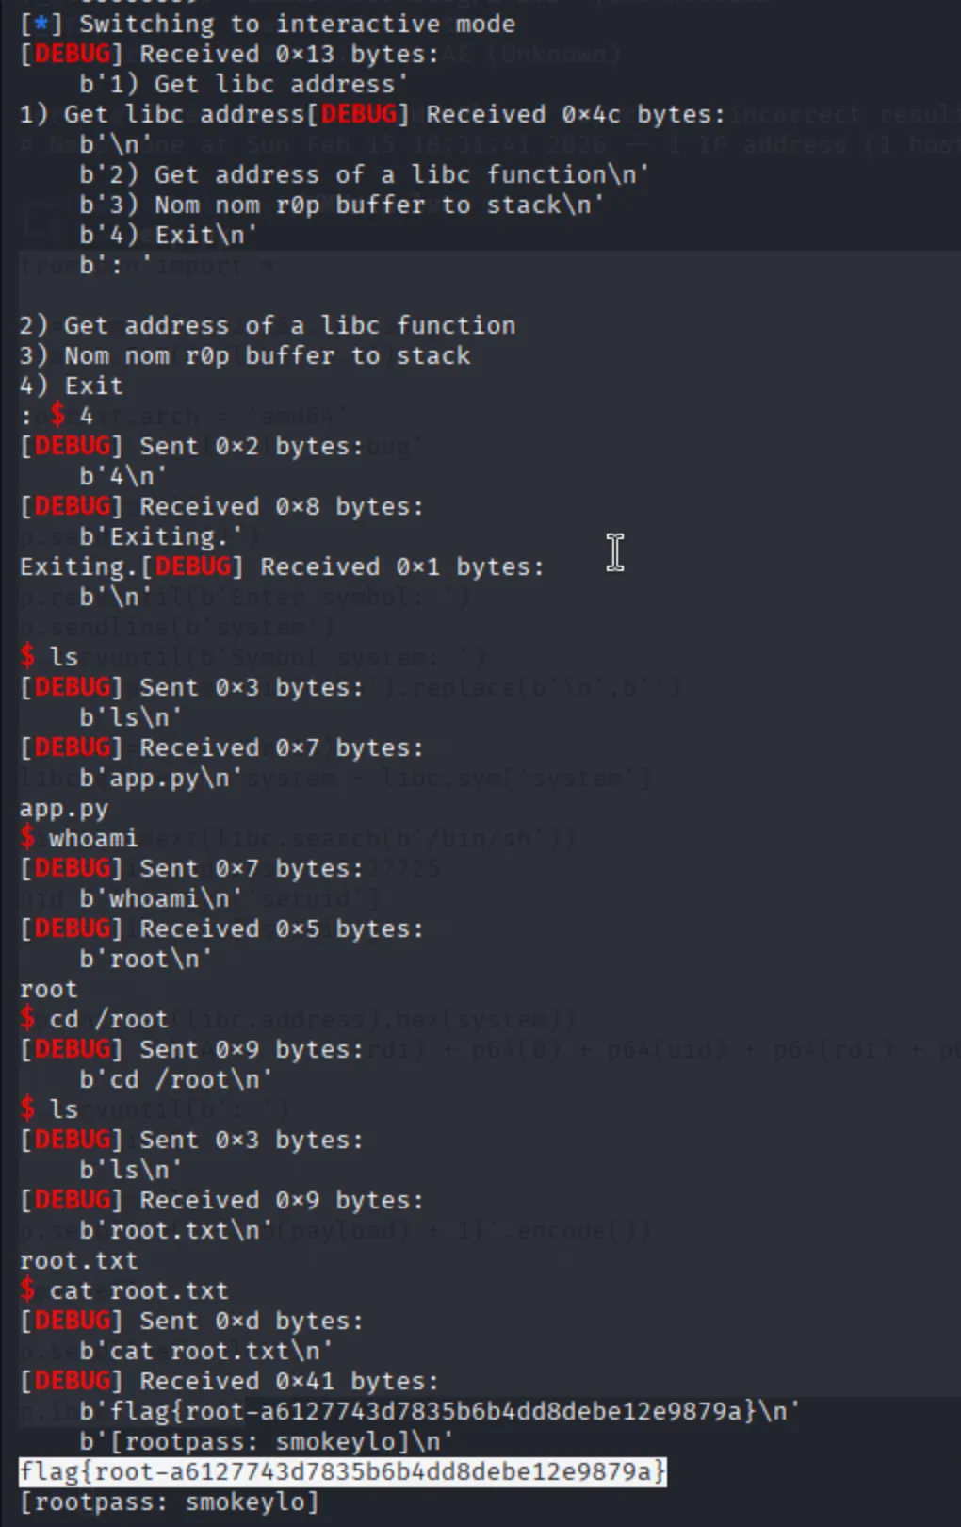Click the plain 'root' output under whoami

pos(49,989)
